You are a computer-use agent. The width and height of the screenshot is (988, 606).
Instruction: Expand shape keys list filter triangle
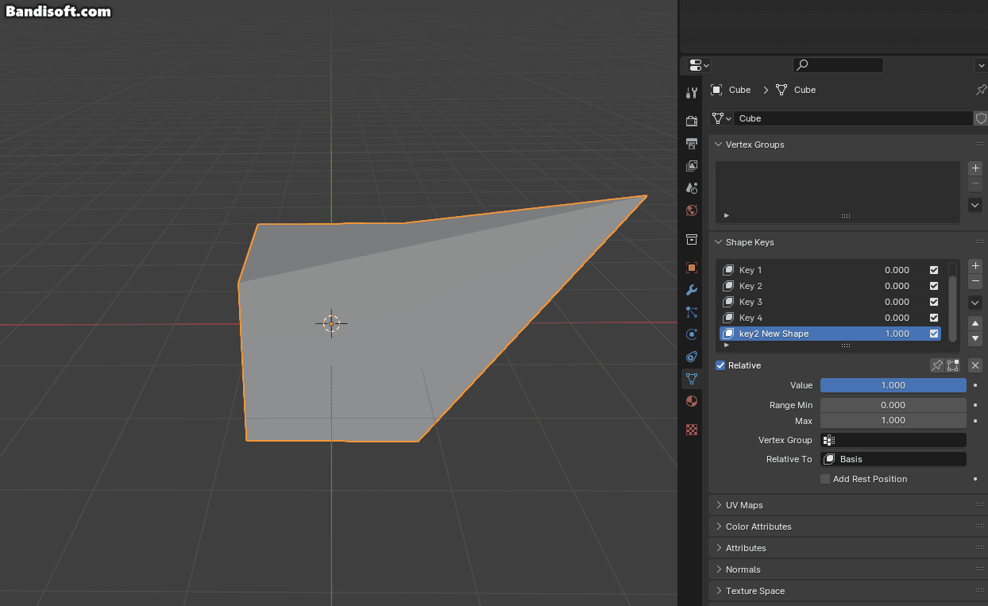tap(727, 345)
